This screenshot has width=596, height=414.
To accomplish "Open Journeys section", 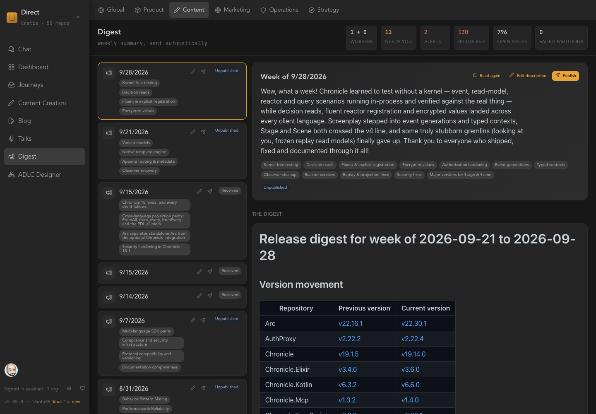I will click(44, 85).
